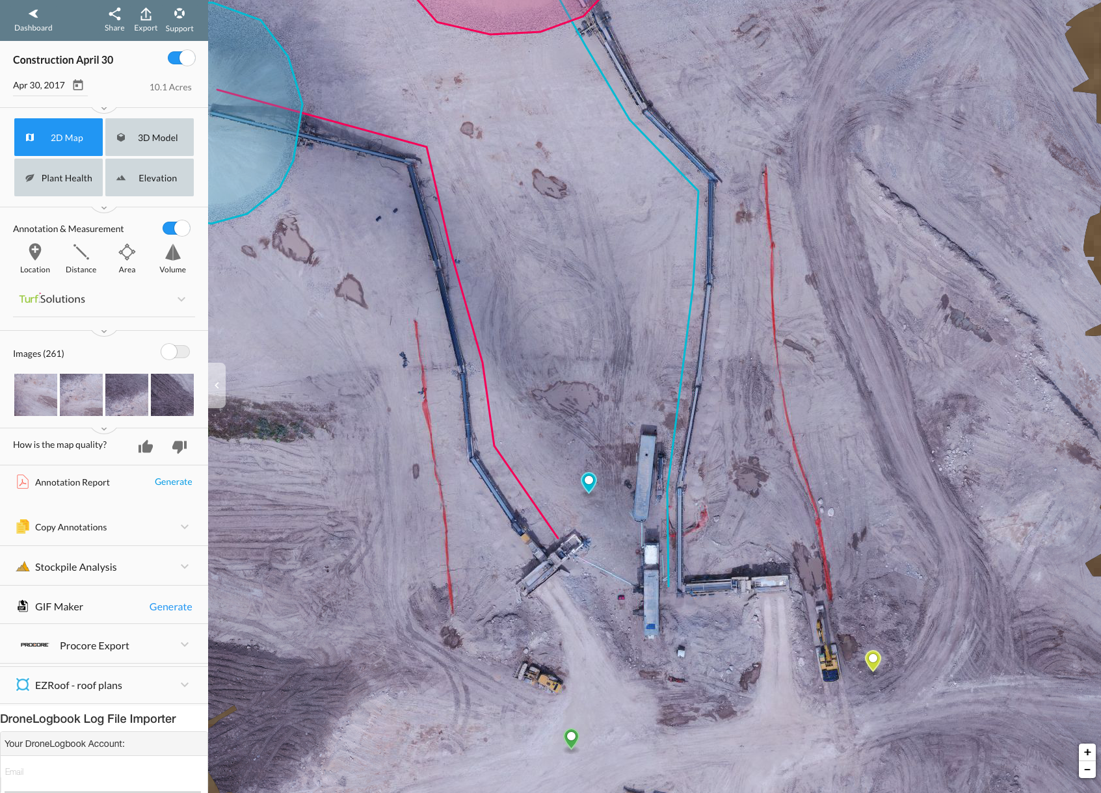1101x793 pixels.
Task: Collapse the images section chevron above map quality
Action: [x=104, y=429]
